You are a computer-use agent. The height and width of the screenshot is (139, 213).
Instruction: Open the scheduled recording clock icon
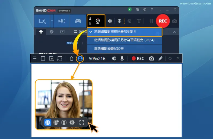click(x=145, y=9)
